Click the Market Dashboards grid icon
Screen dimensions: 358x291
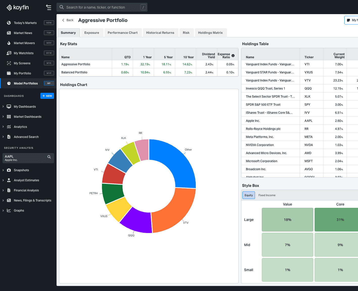click(x=9, y=117)
